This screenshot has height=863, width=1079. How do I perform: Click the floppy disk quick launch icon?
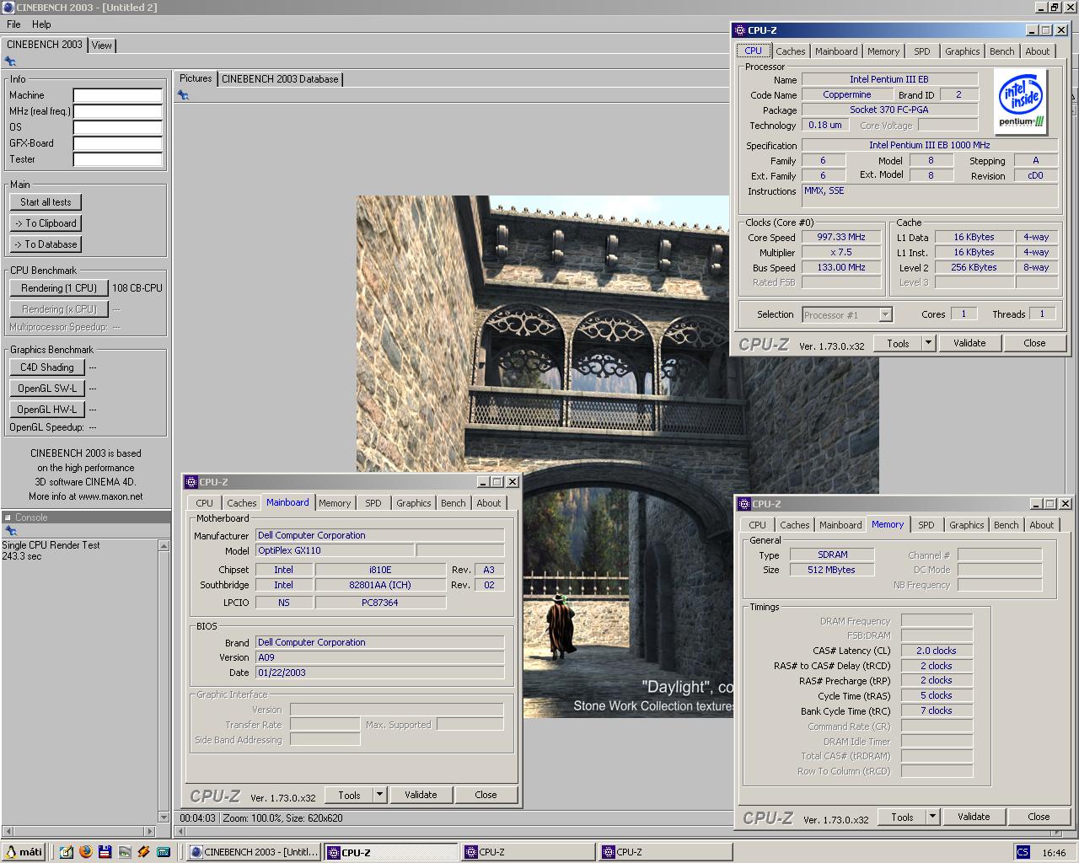tap(105, 852)
